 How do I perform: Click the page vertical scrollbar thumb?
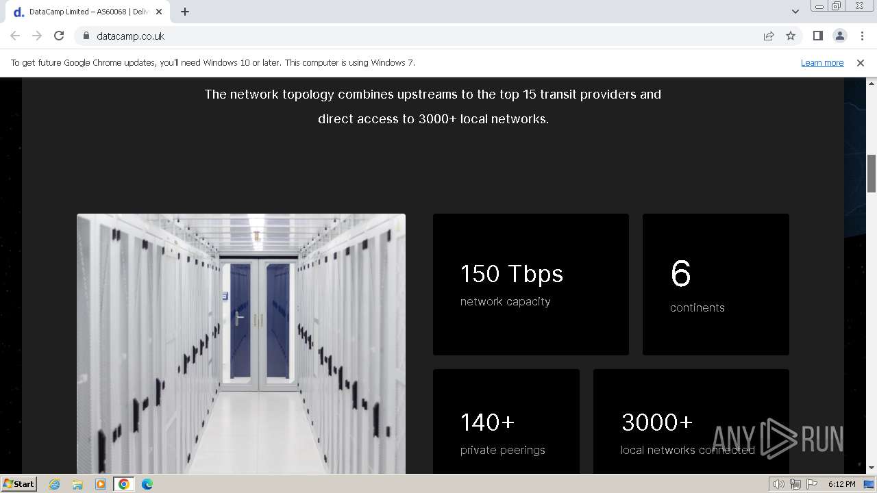[872, 174]
